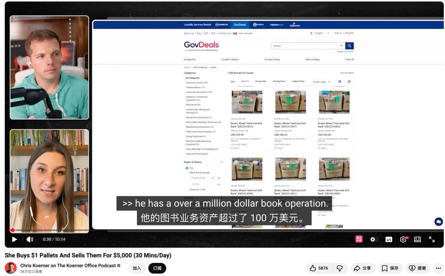Watch listing DEC25-0412 heart icon
The image size is (445, 276).
232,148
